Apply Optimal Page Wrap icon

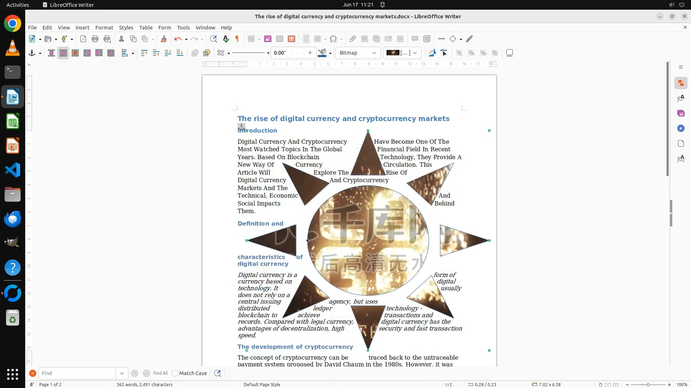click(75, 53)
